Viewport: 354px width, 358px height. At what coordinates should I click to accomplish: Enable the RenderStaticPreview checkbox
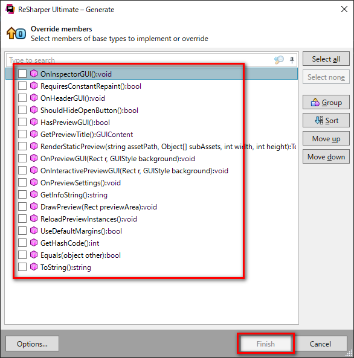(x=22, y=146)
